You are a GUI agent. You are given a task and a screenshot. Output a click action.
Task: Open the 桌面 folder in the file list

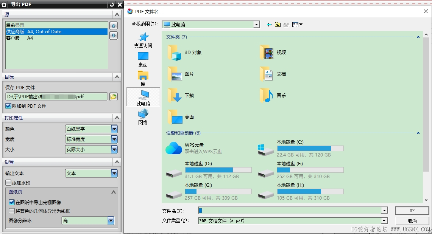[x=181, y=117]
